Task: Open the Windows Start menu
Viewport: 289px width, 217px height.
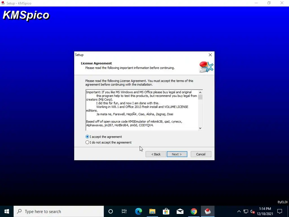Action: pyautogui.click(x=7, y=211)
